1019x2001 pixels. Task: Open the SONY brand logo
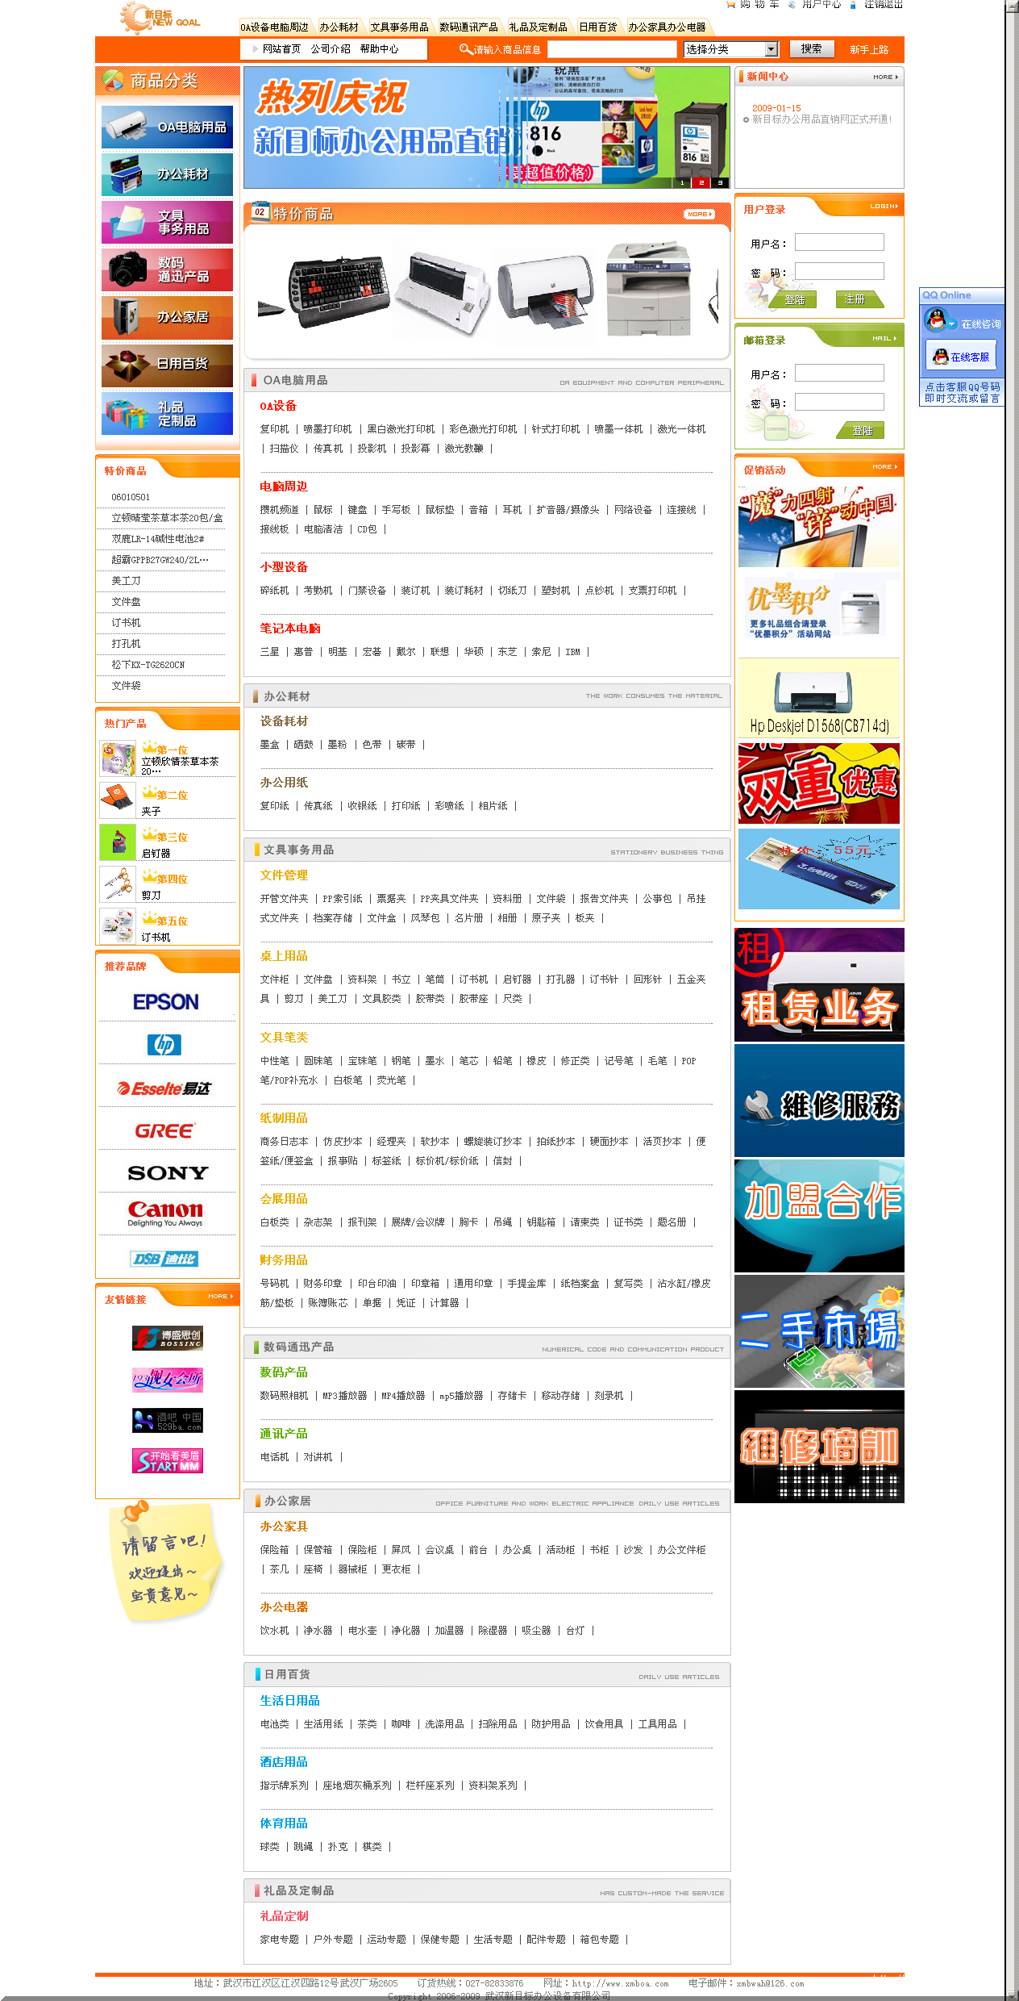click(167, 1173)
